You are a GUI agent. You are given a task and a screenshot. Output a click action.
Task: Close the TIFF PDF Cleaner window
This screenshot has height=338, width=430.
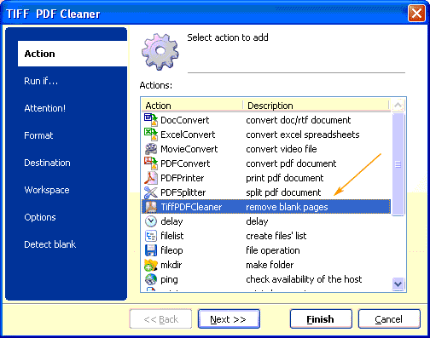point(416,14)
